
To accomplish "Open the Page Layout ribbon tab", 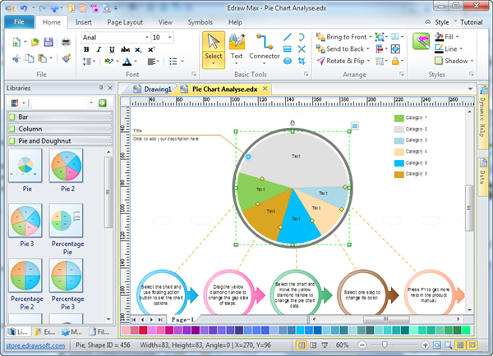I will click(x=129, y=22).
